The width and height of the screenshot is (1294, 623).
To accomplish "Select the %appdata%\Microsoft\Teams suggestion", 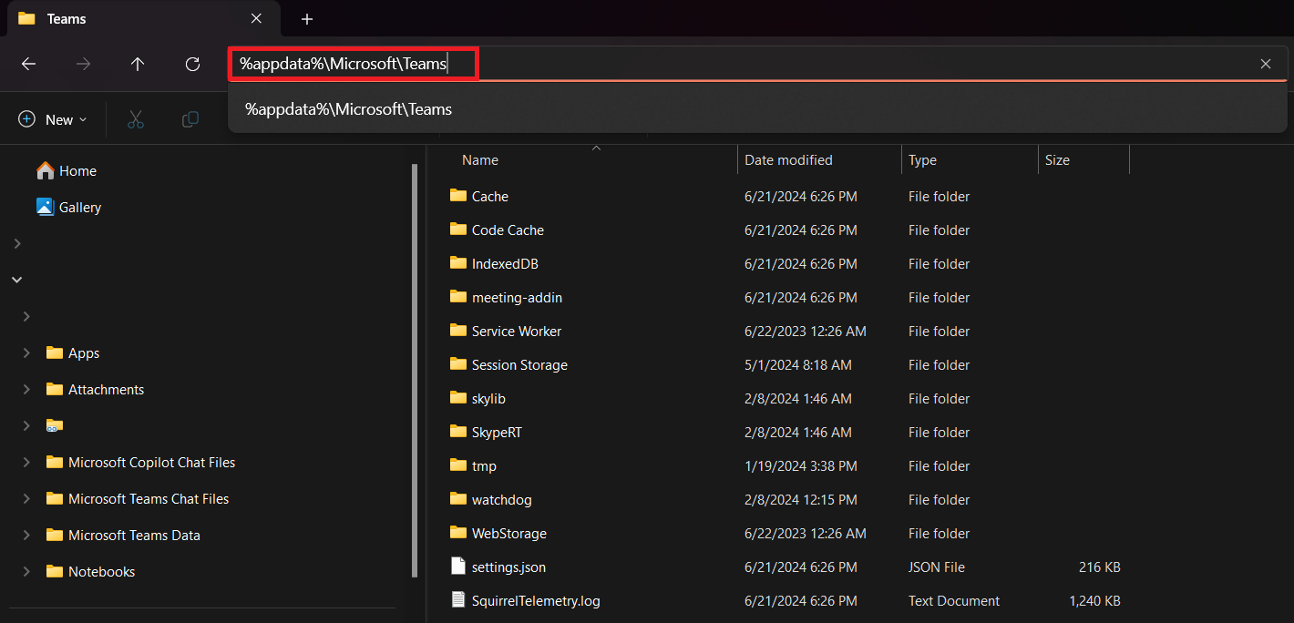I will [x=756, y=109].
